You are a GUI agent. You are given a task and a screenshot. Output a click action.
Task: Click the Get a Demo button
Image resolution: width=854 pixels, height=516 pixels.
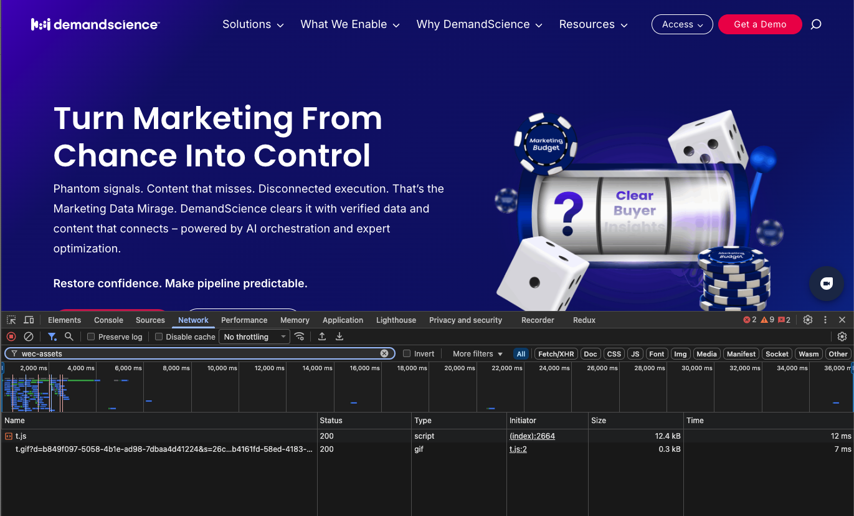coord(760,24)
